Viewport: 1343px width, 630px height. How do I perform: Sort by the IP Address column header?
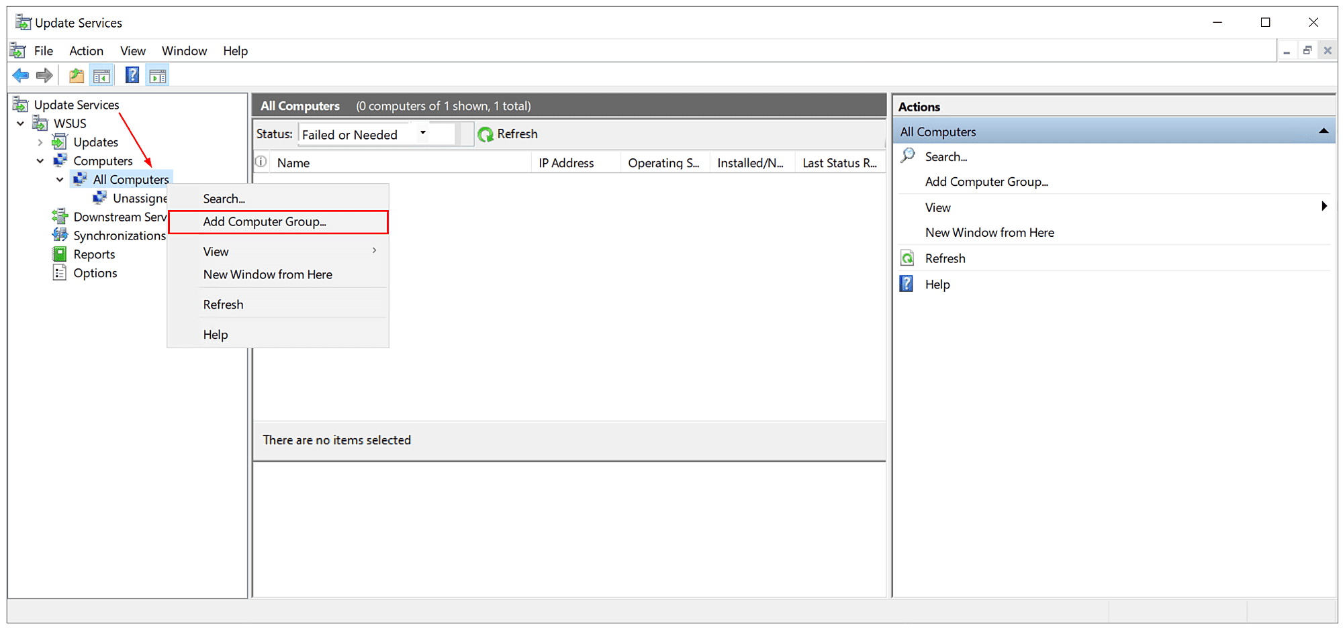tap(576, 163)
